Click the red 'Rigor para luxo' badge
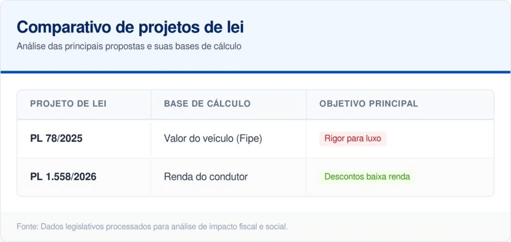 (353, 139)
